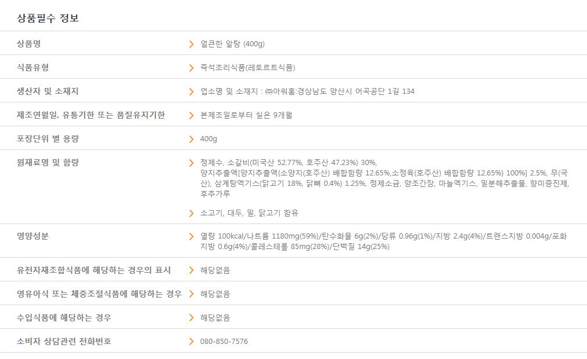Screen dimensions: 587x359
Task: Click the chevron in the 영양성분 row
Action: coord(191,236)
